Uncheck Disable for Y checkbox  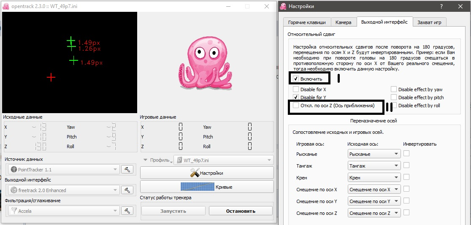pos(296,97)
